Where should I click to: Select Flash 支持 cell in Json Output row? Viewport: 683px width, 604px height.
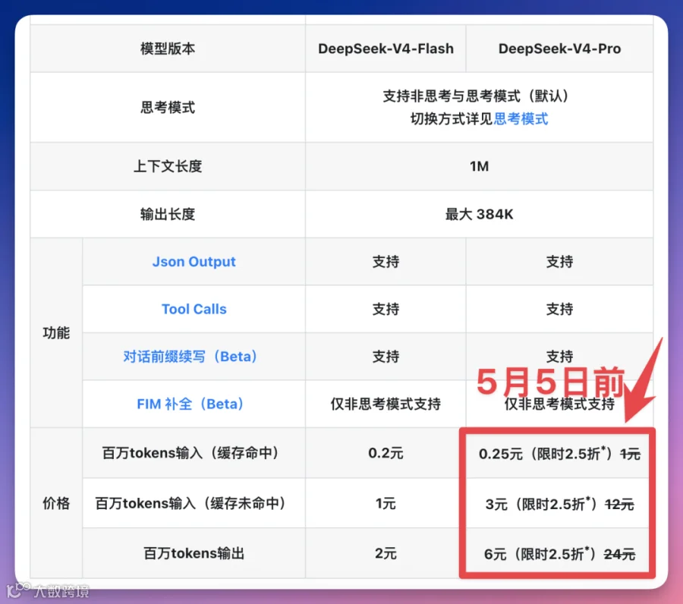pyautogui.click(x=386, y=262)
